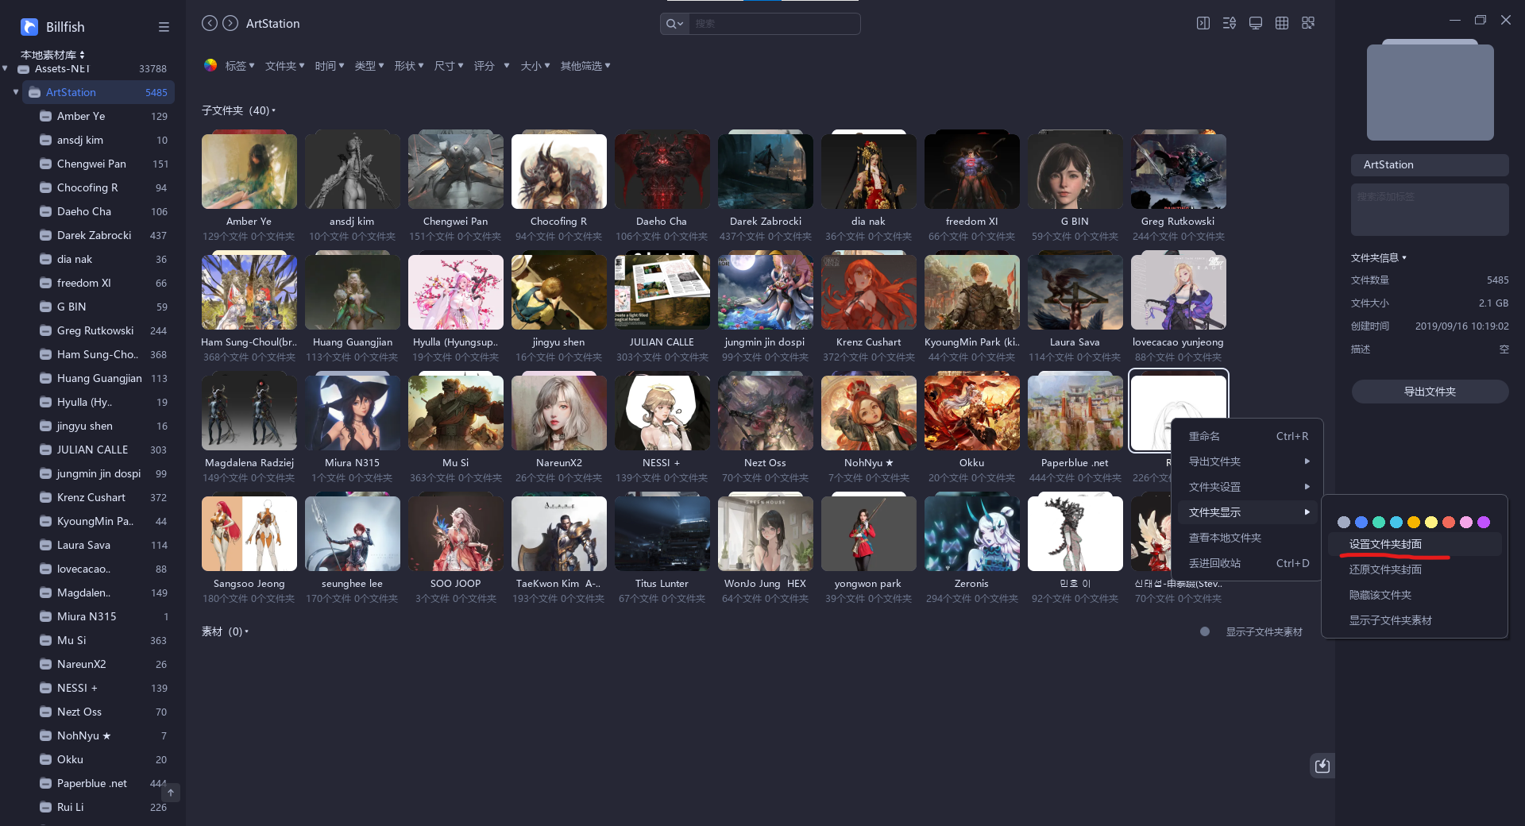This screenshot has width=1525, height=826.
Task: Pick the blue folder color swatch
Action: 1361,522
